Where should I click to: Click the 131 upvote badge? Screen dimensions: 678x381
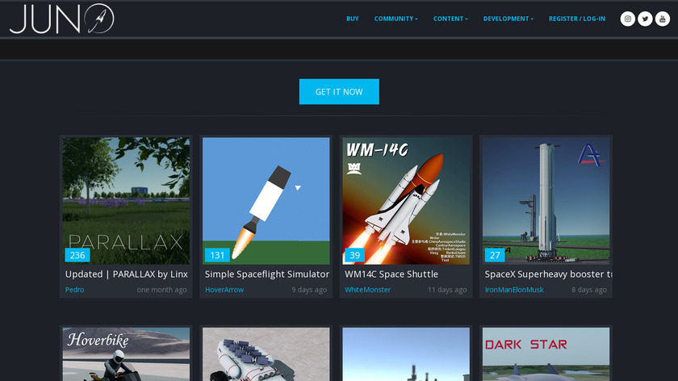click(x=217, y=255)
